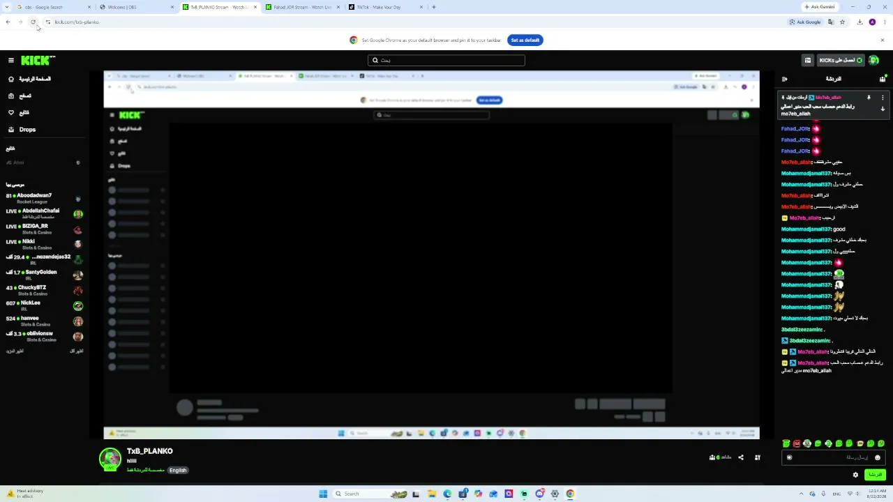The image size is (893, 502).
Task: Open NickLee channel in sidebar
Action: 44,305
